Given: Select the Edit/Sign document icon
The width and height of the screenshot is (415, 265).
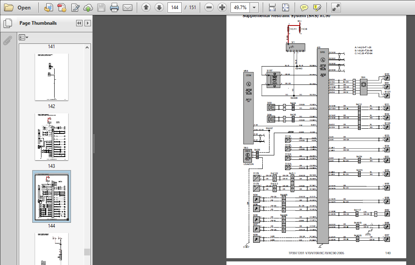Looking at the screenshot, I should [x=75, y=8].
